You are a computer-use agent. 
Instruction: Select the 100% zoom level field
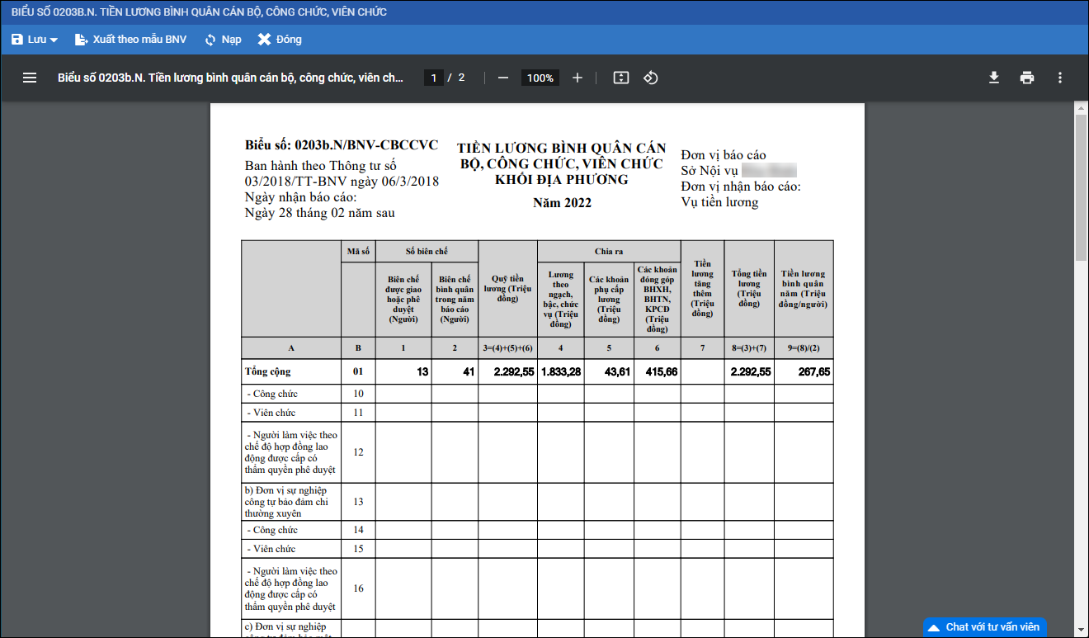[x=540, y=78]
